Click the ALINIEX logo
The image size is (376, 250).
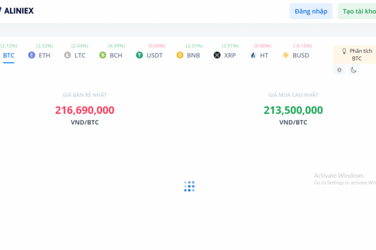[17, 11]
